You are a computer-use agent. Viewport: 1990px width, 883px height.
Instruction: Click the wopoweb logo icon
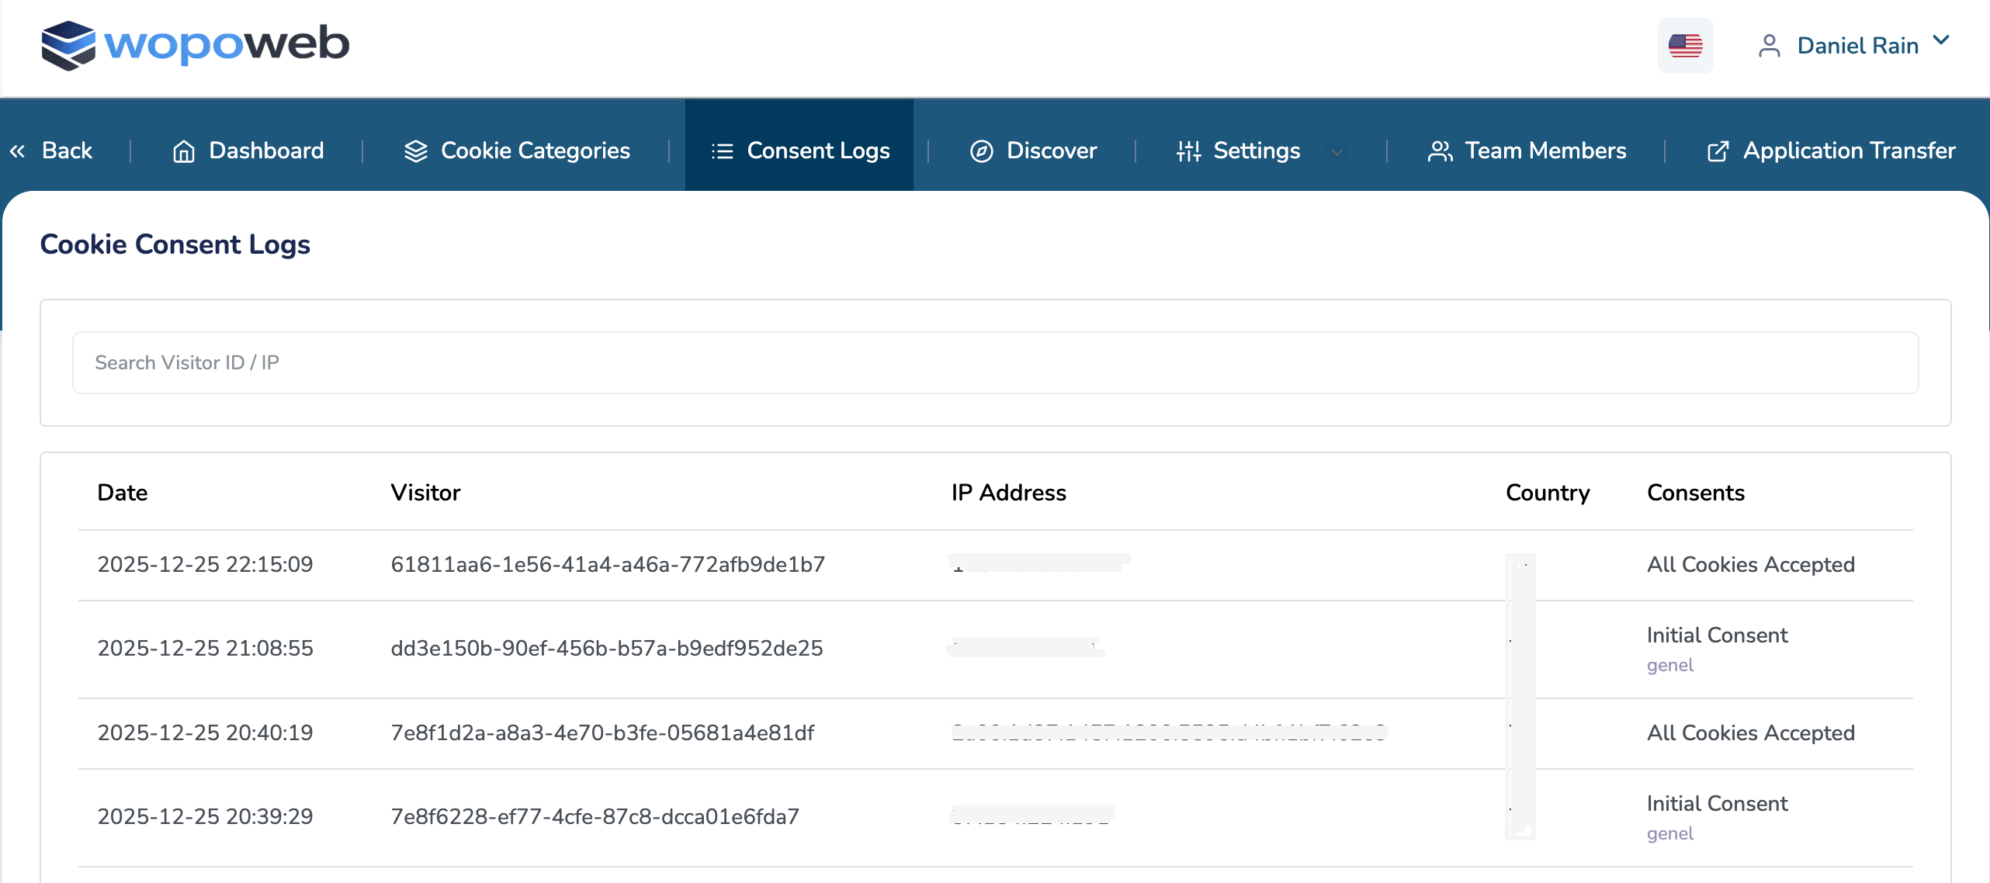coord(68,45)
